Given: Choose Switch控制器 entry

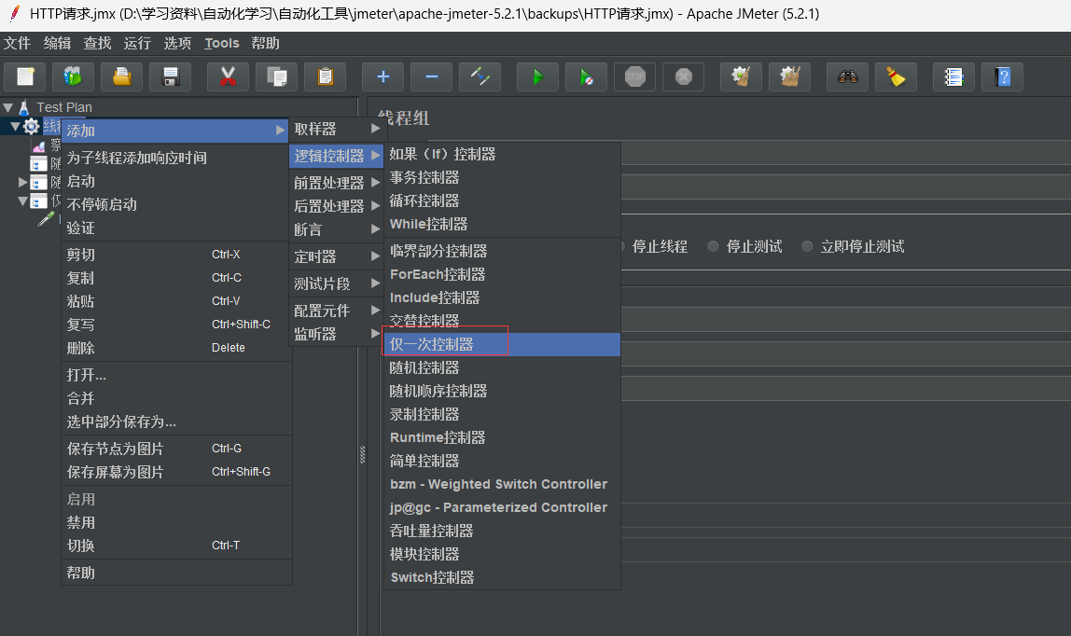Looking at the screenshot, I should [502, 577].
